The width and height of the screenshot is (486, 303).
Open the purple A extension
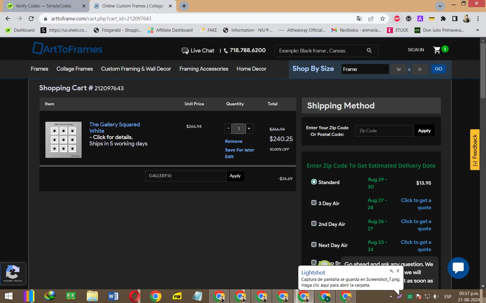point(420,19)
